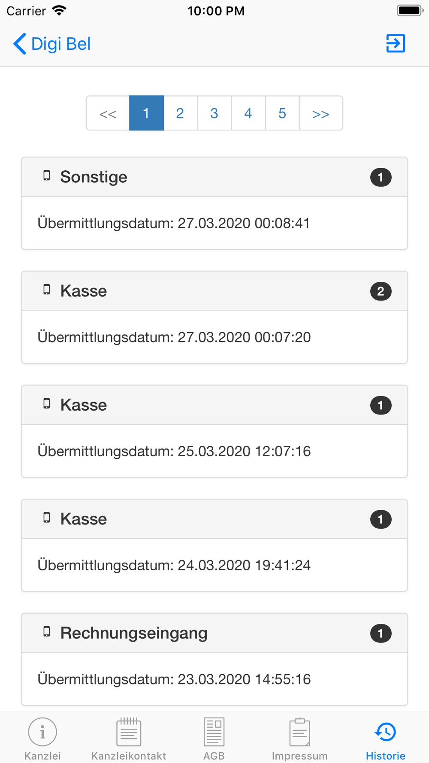Screen dimensions: 429x763
Task: Tap the phone icon beside Rechnungseingang
Action: click(47, 632)
